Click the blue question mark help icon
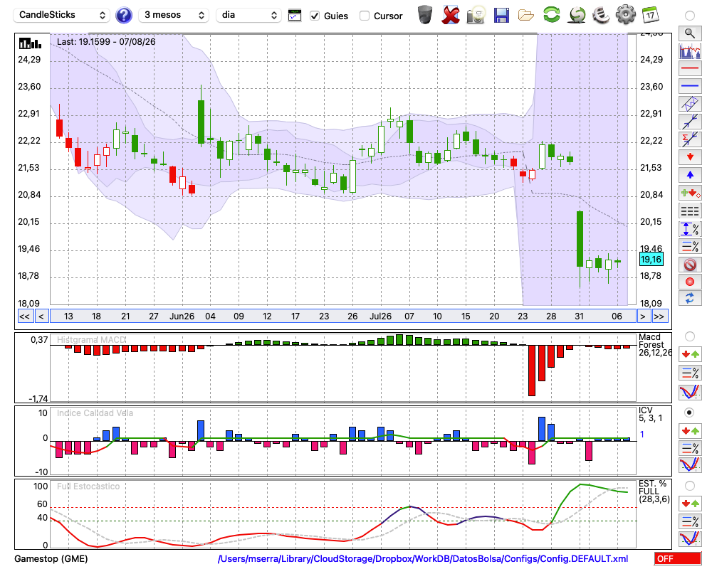Viewport: 712px width, 569px height. coord(123,16)
